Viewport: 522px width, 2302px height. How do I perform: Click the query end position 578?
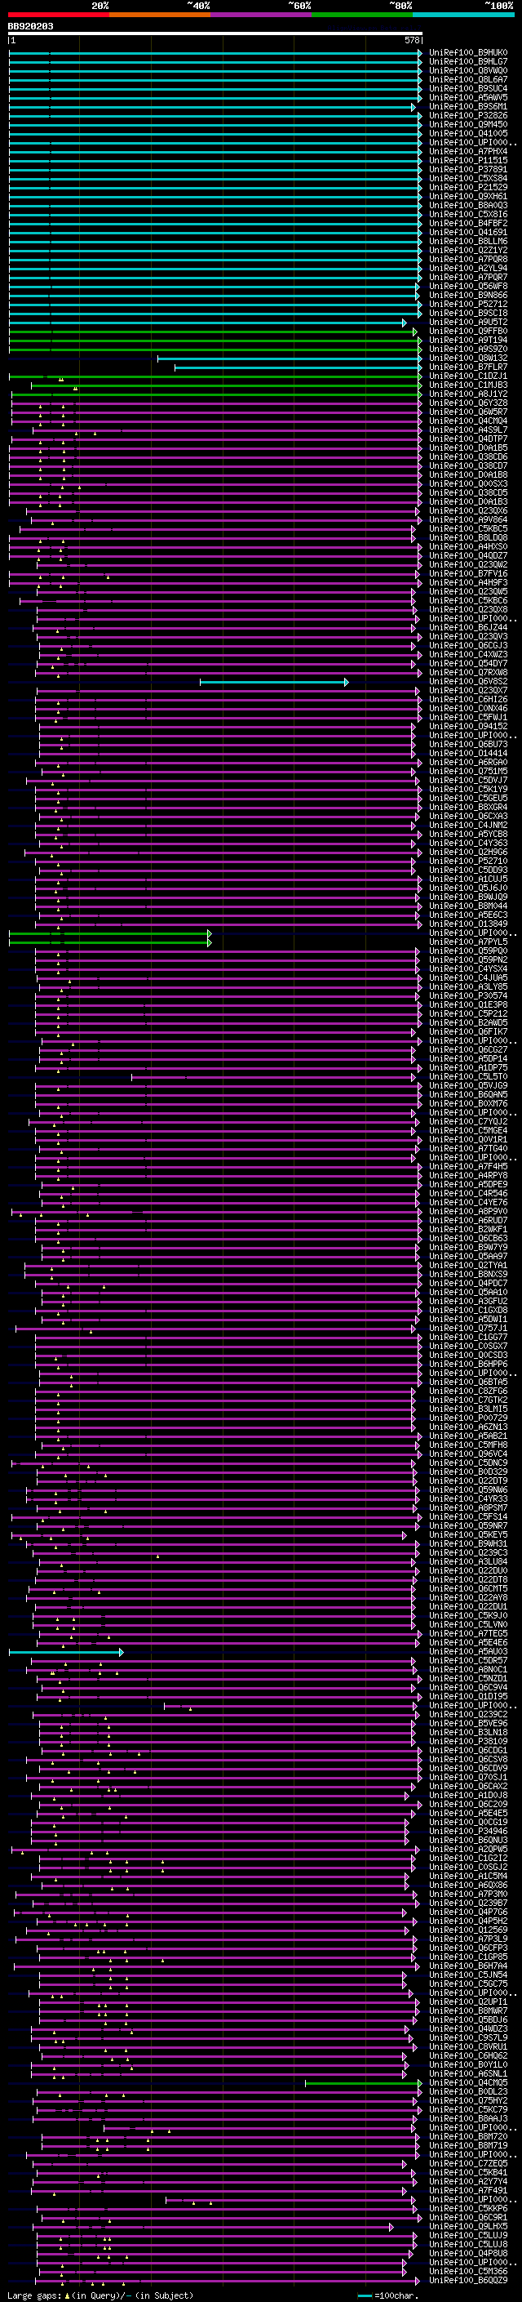412,40
